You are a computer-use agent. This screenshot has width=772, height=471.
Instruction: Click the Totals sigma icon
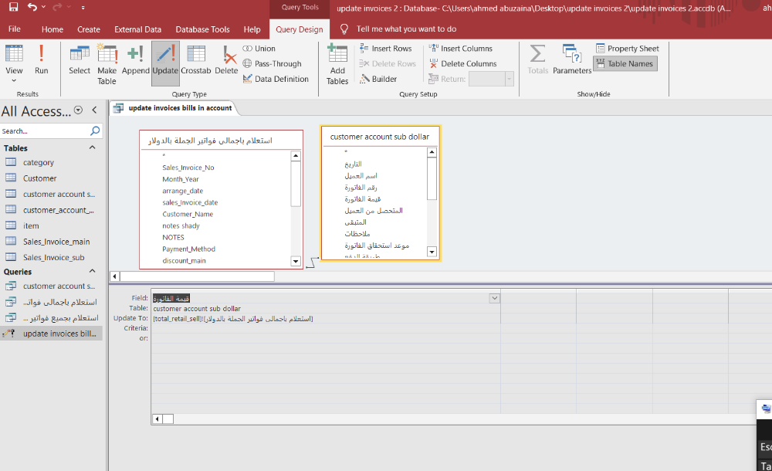(x=537, y=60)
